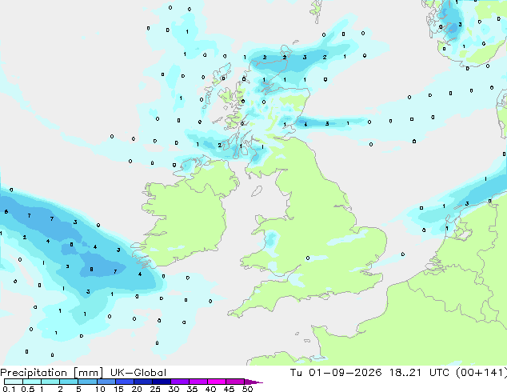Select the 0.1–0.5 mm palest legend swatch

(14, 382)
